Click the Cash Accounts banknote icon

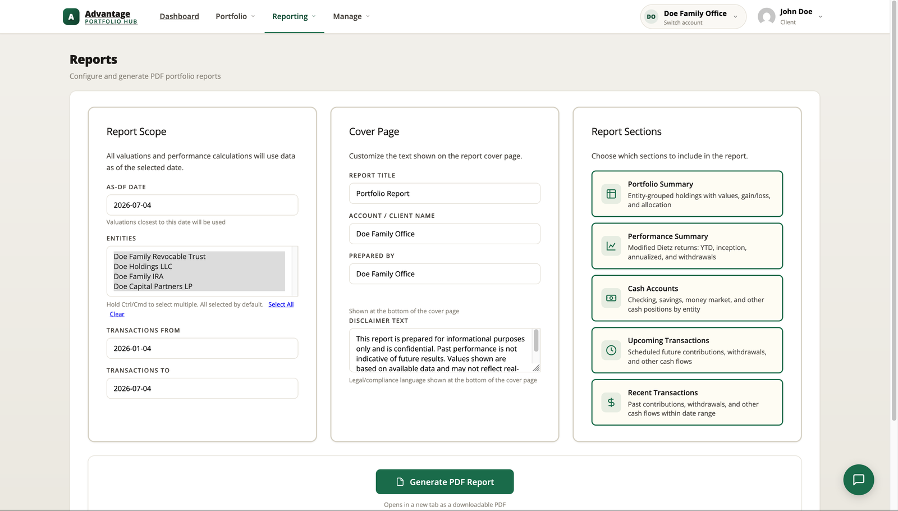coord(611,298)
